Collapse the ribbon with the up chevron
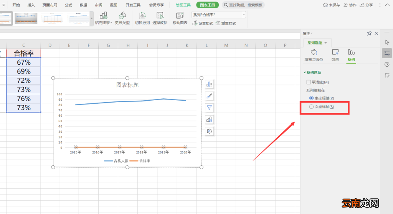Viewport: 393px width, 214px height. 387,5
